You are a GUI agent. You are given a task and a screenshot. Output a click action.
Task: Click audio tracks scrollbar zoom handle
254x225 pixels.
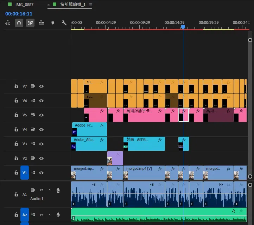[x=250, y=185]
